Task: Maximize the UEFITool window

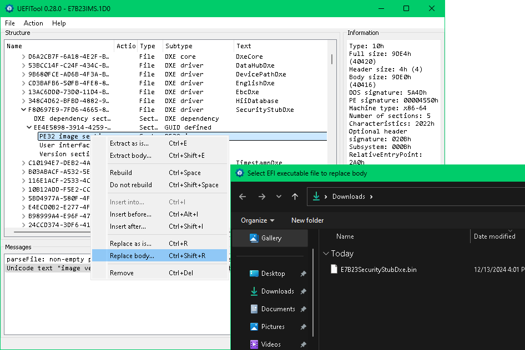Action: coord(406,8)
